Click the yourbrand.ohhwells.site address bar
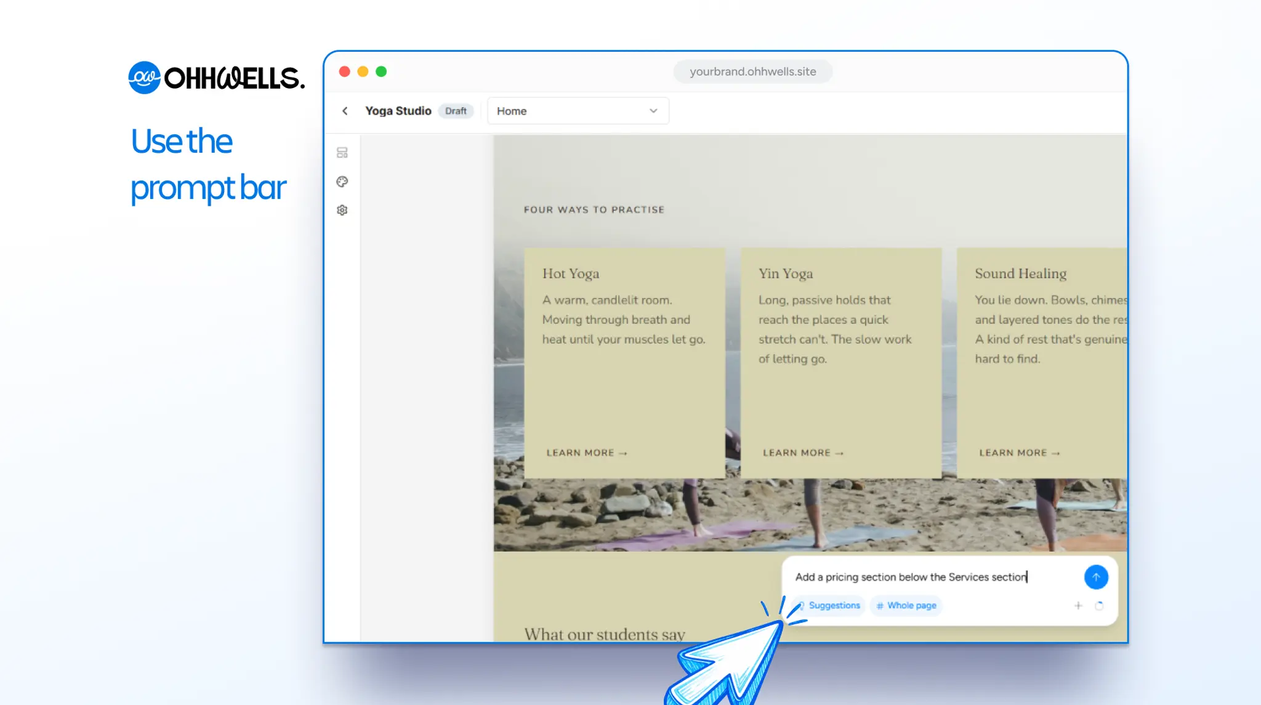The height and width of the screenshot is (705, 1261). click(x=753, y=71)
